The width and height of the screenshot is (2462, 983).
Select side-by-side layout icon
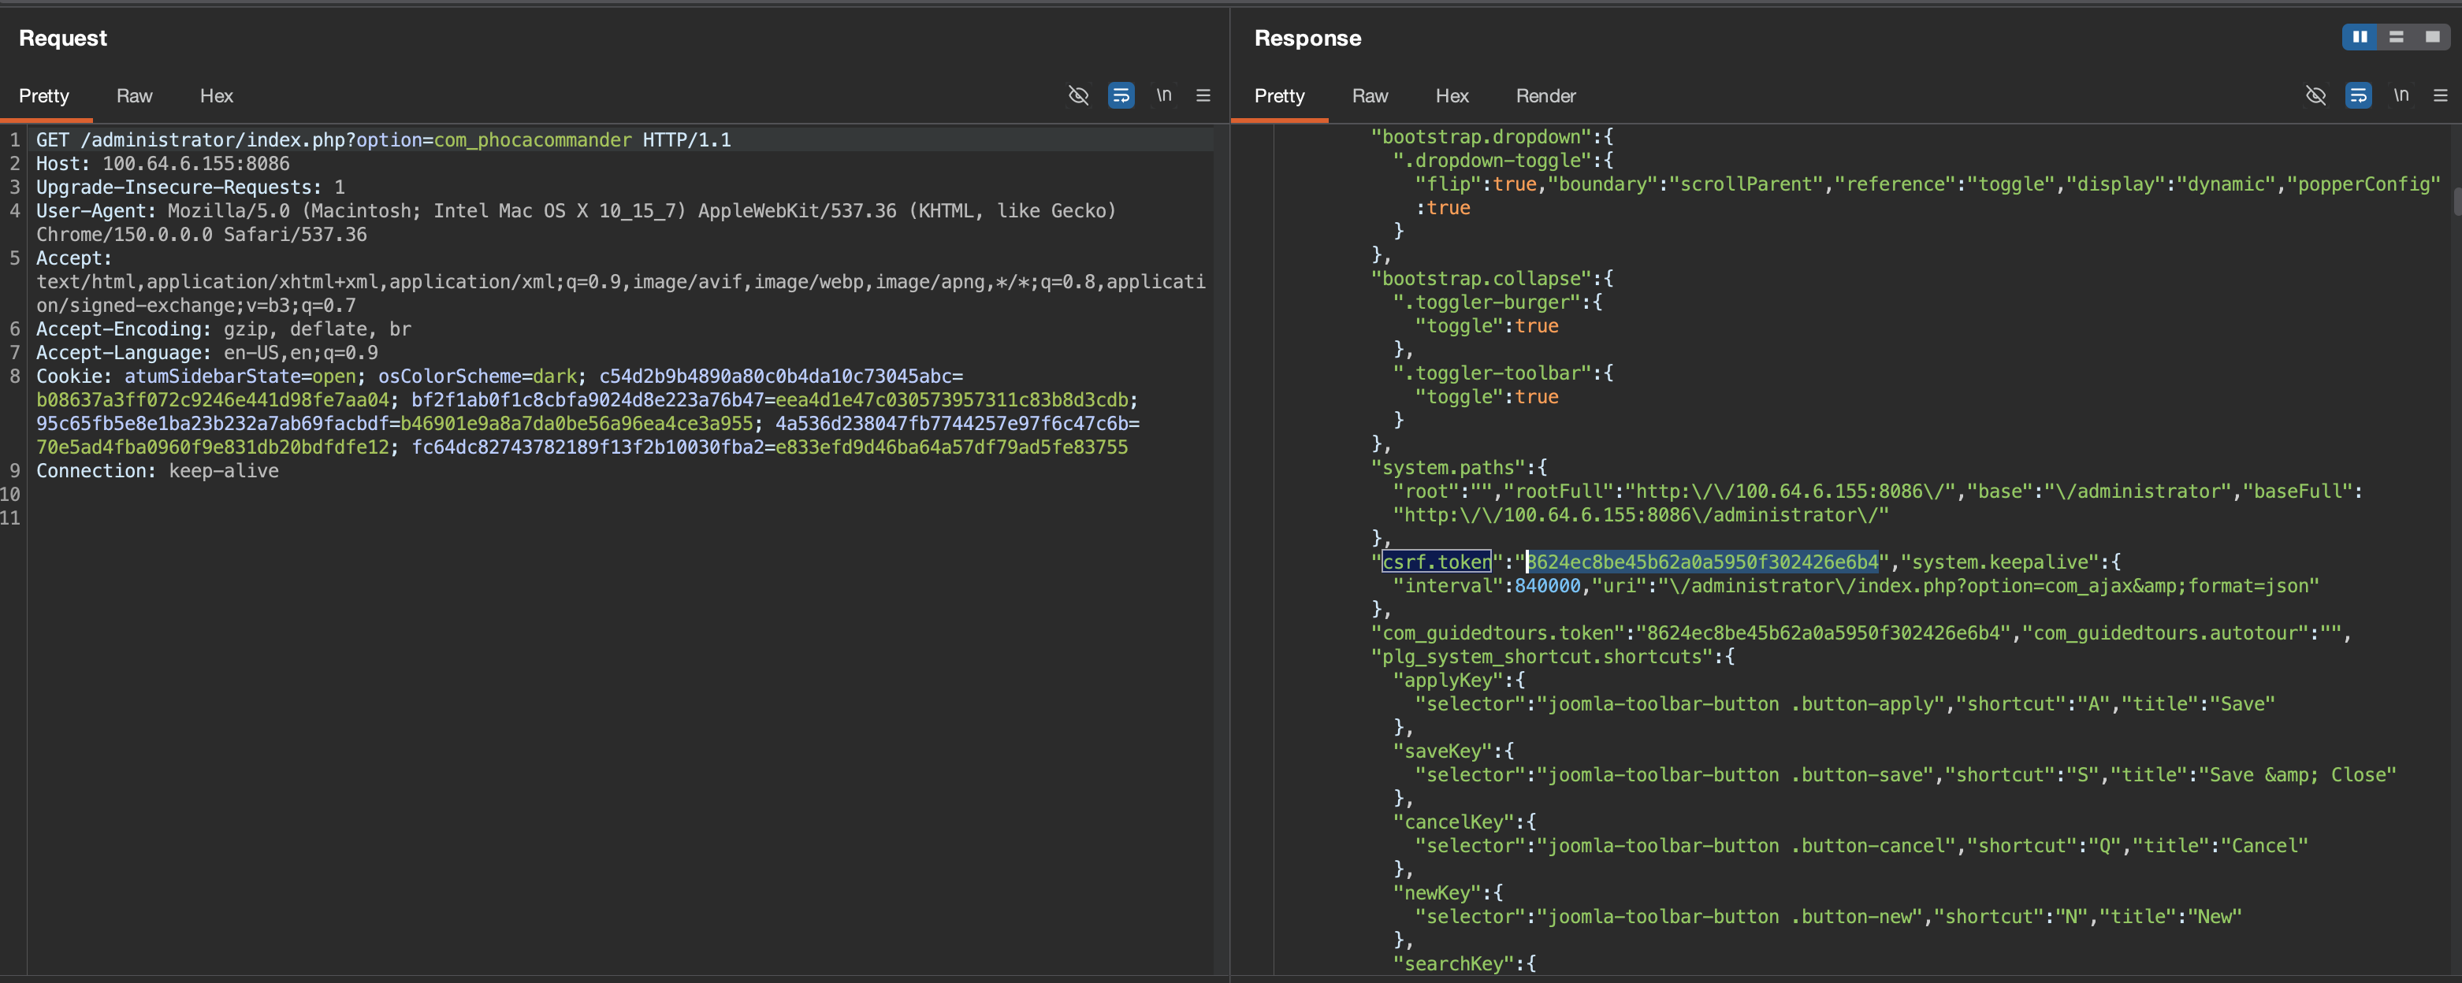click(2360, 37)
